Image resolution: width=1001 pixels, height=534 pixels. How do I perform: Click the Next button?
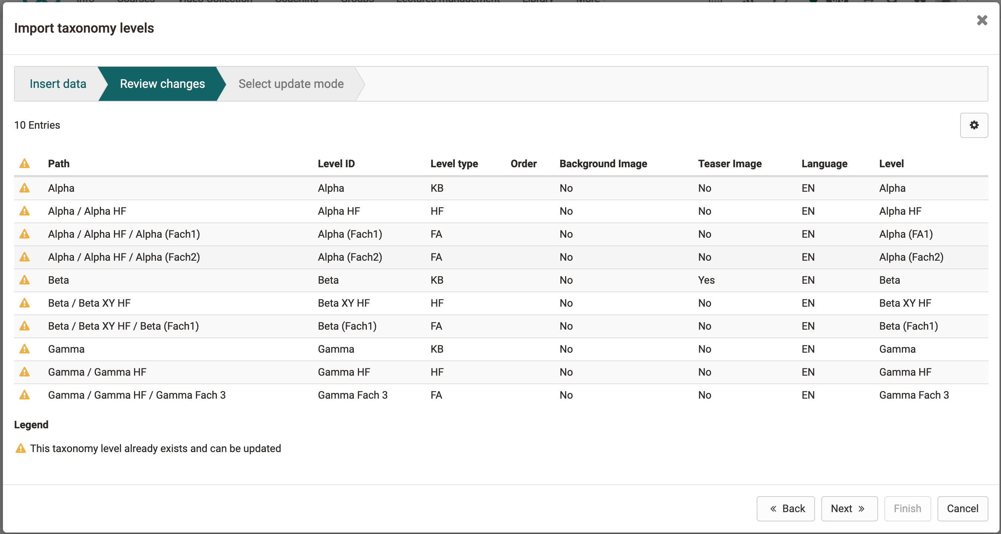(x=849, y=509)
